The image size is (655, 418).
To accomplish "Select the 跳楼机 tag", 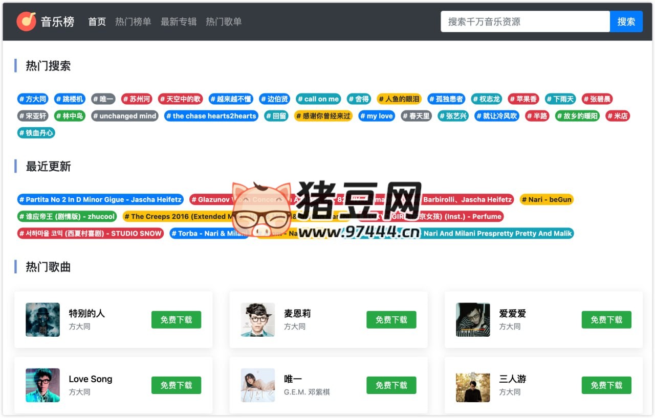I will (69, 99).
